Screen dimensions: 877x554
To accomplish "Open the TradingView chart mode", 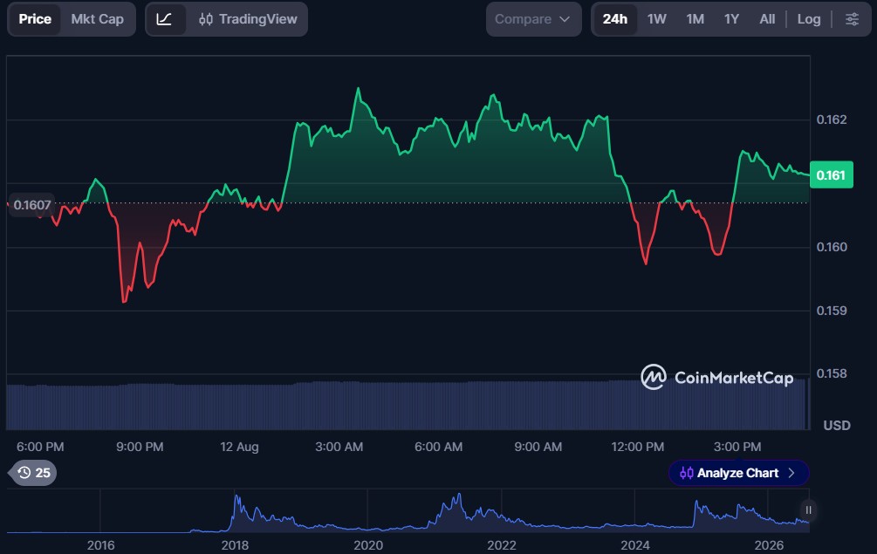I will pos(248,19).
